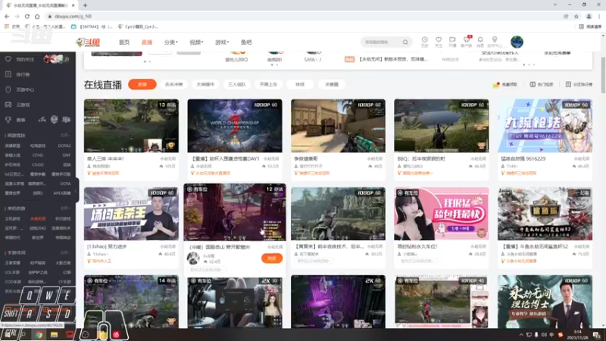Expand 全部 next to 单机热游 section
606x341 pixels.
point(64,208)
